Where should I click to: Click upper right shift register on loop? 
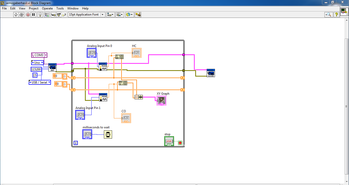182,78
